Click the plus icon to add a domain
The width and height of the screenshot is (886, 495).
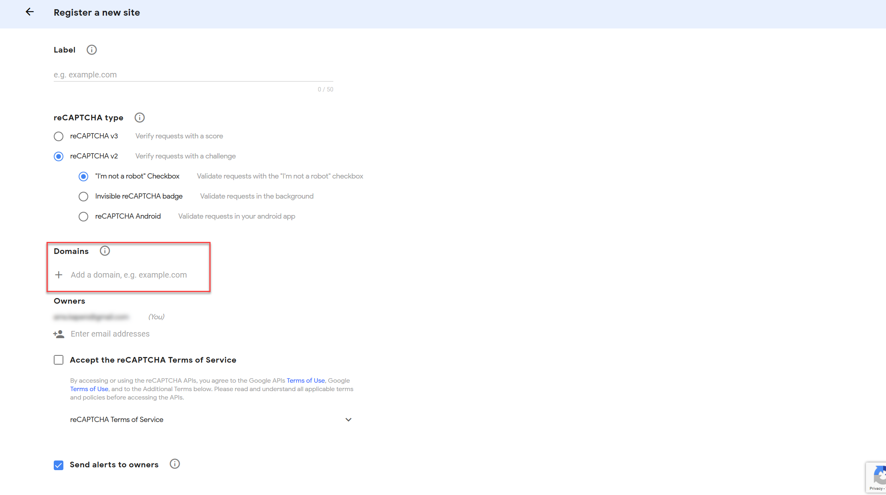coord(59,275)
